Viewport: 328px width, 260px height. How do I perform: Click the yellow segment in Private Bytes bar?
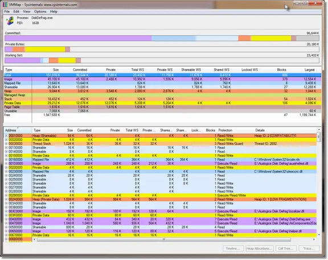tap(45, 49)
